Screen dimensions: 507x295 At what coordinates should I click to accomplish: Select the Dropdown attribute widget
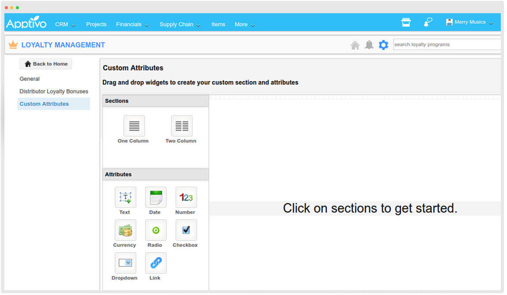pyautogui.click(x=125, y=263)
